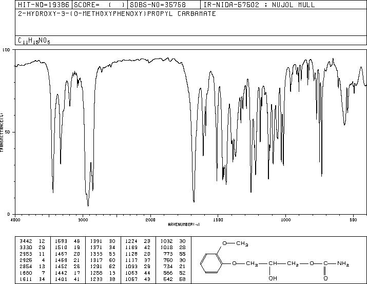Click the molecular formula C11H15NO5
Image resolution: width=367 pixels, height=284 pixels.
click(x=34, y=41)
